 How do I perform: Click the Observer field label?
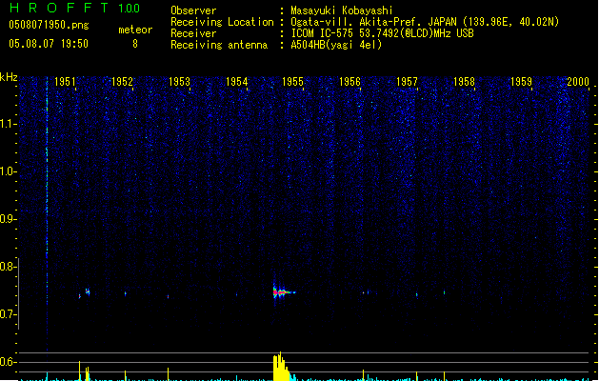coord(193,10)
